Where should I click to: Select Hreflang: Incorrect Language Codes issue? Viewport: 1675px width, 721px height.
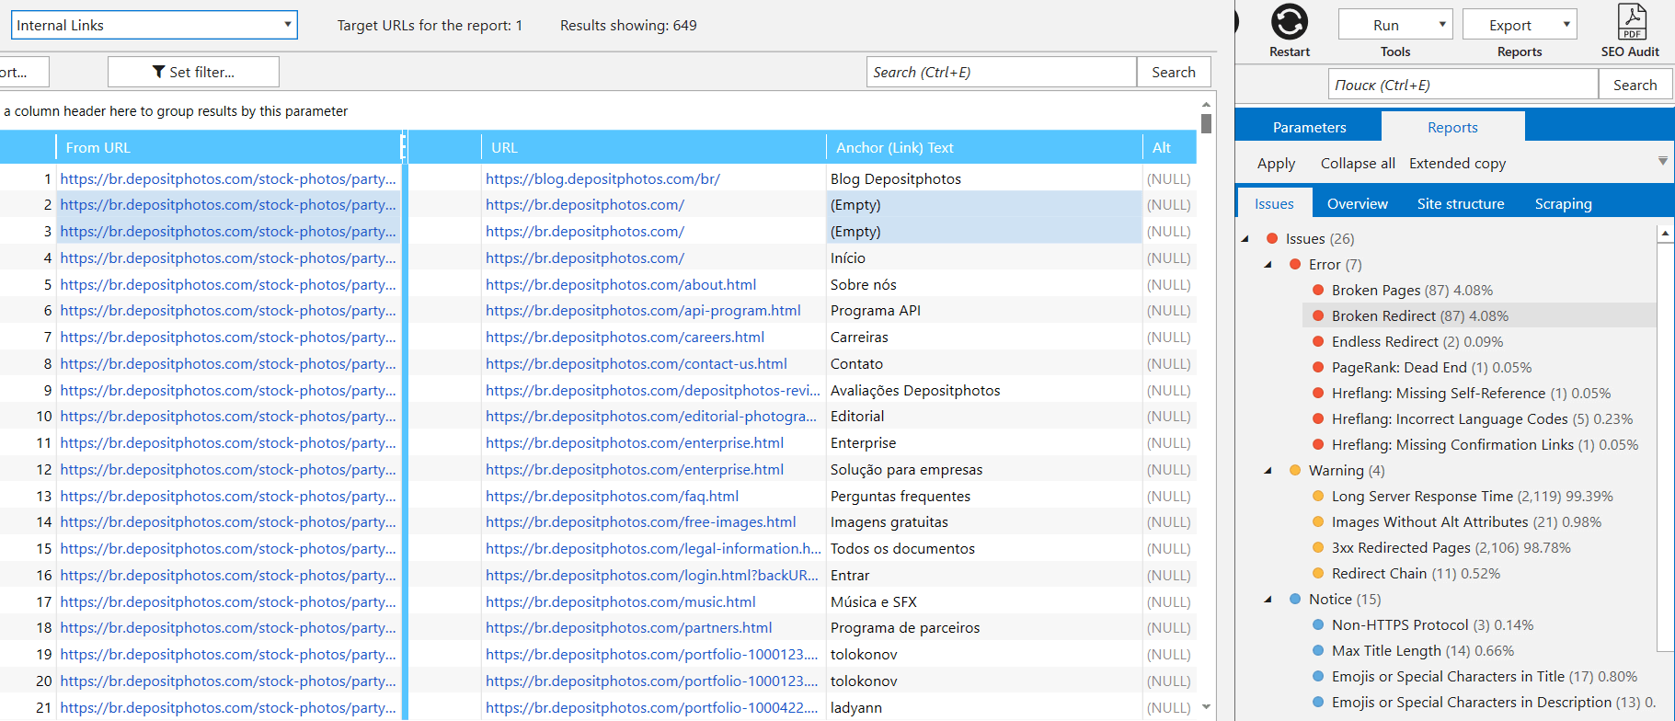(x=1482, y=418)
